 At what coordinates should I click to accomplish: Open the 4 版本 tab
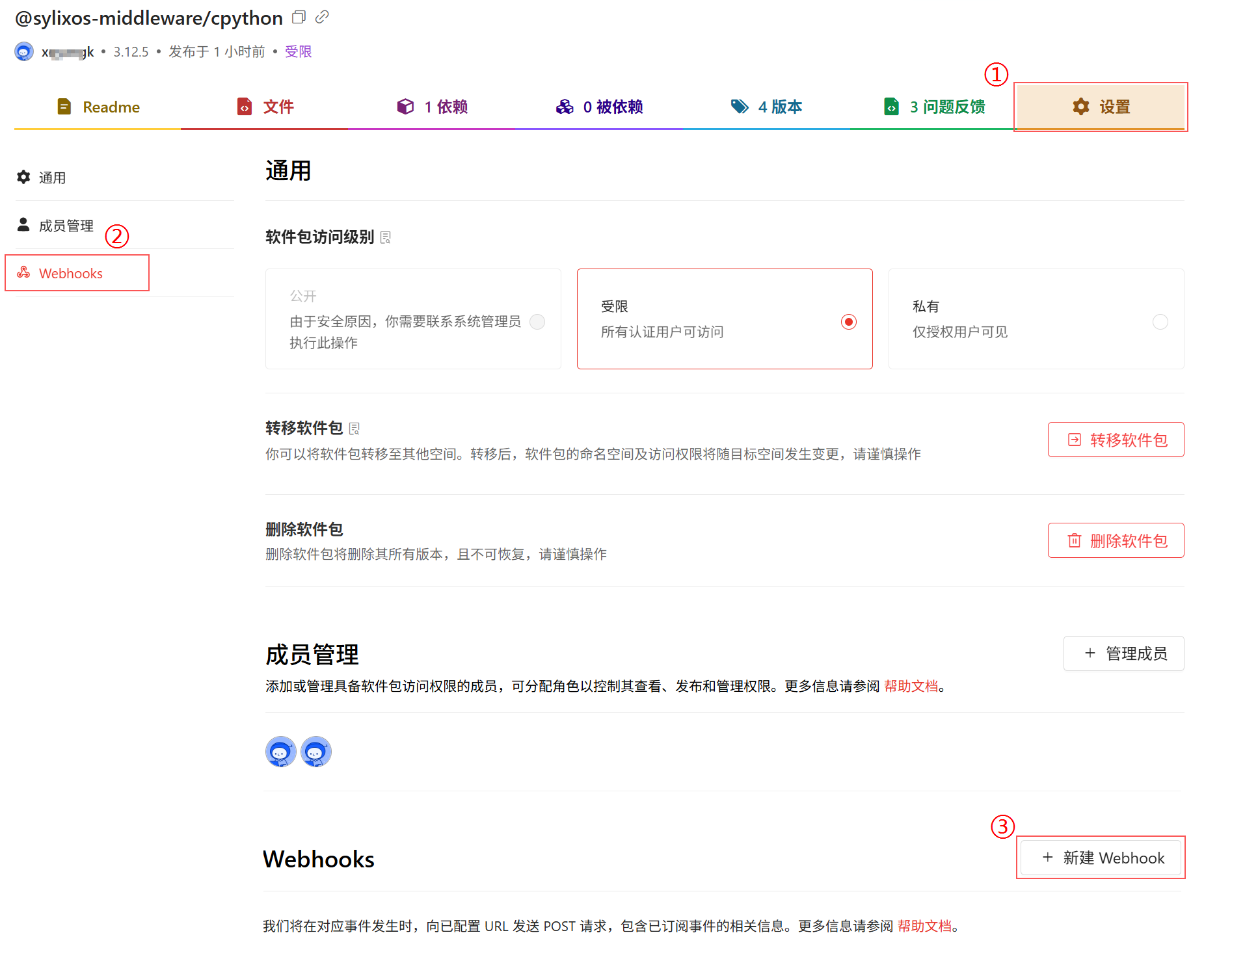[766, 107]
